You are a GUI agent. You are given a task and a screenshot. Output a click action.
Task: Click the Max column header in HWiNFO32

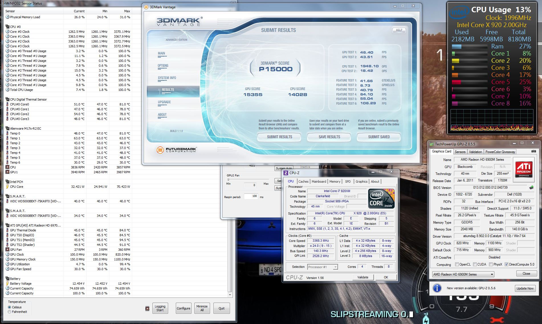[121, 11]
